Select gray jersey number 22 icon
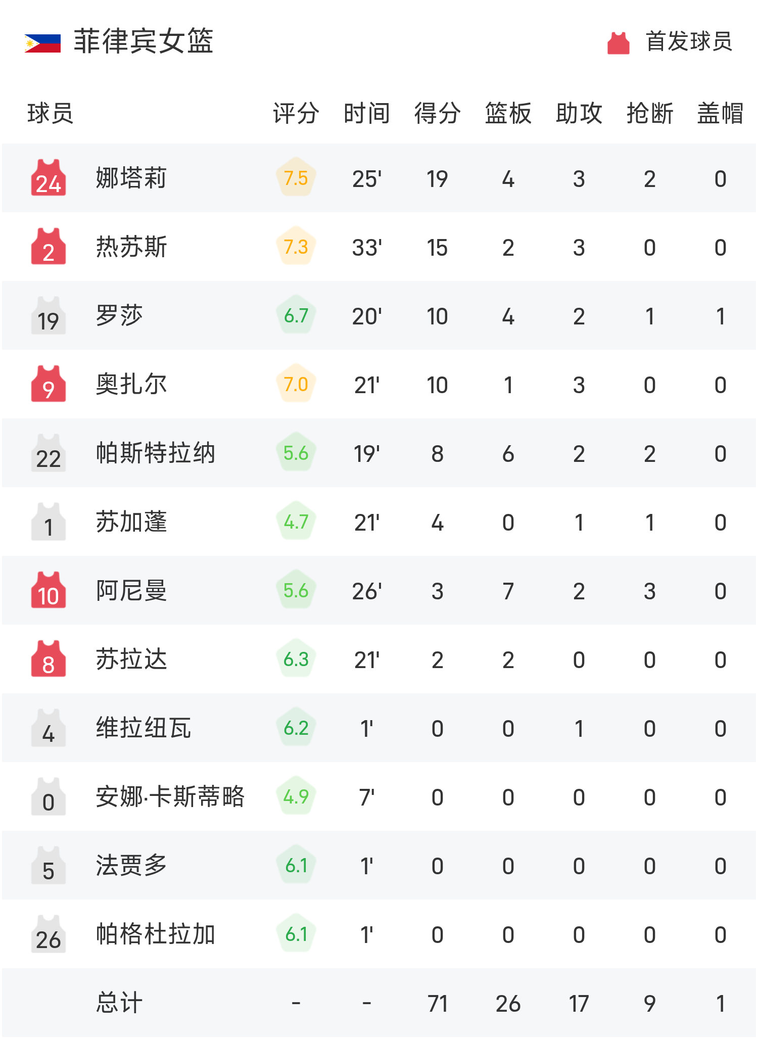The height and width of the screenshot is (1039, 758). 49,453
